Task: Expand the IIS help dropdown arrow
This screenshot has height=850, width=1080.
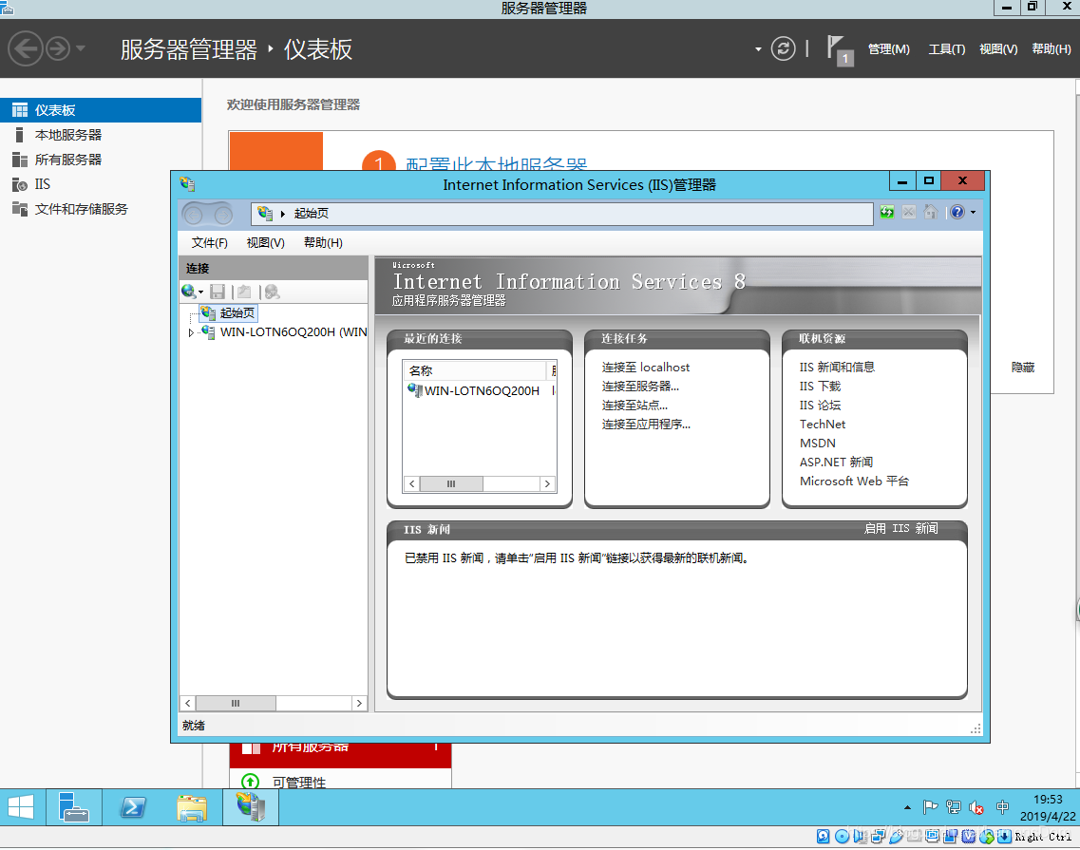Action: click(x=973, y=212)
